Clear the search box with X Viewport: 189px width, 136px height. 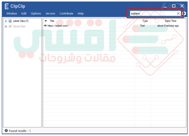[178, 13]
